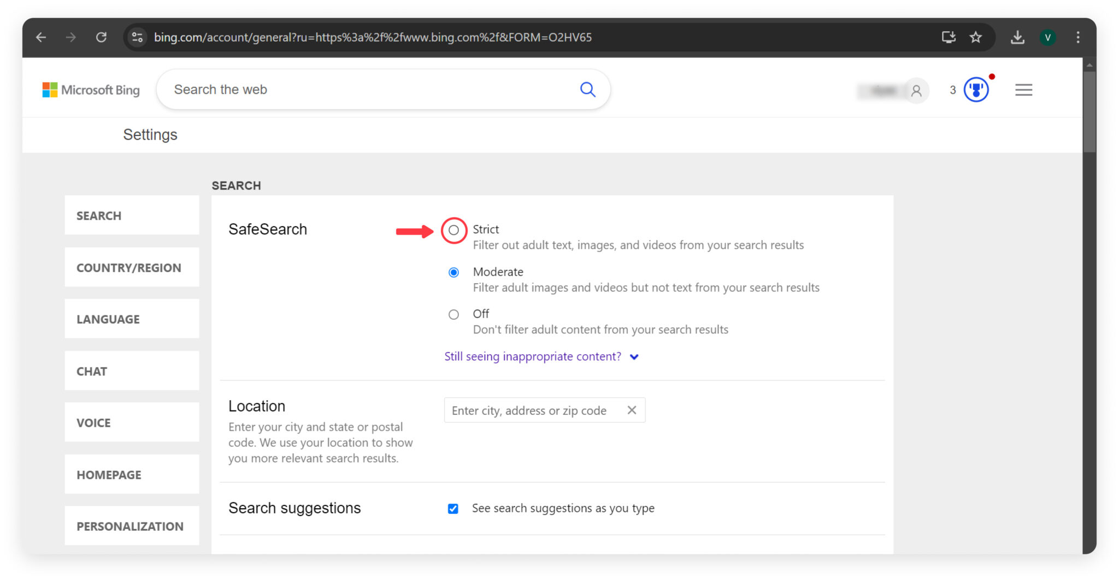Clear the location field with X button
1119x581 pixels.
tap(632, 410)
